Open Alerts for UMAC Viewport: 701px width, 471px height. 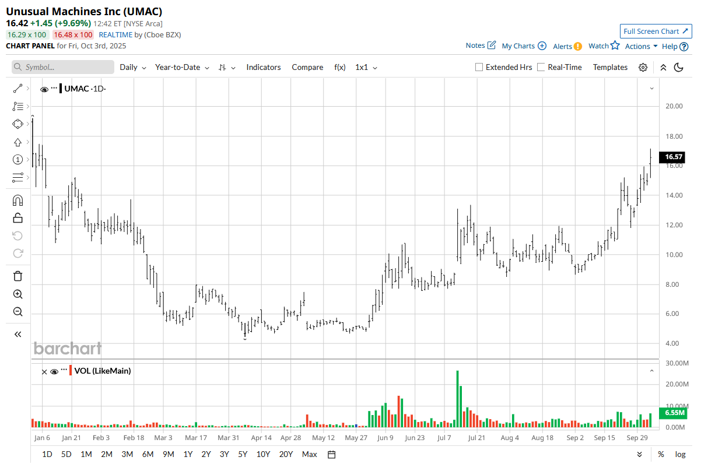coord(567,46)
